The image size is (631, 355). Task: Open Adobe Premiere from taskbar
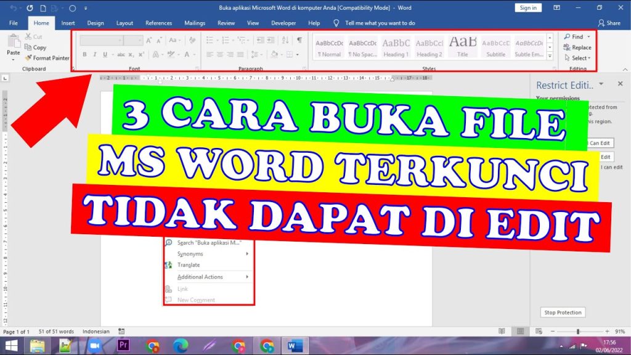[123, 345]
